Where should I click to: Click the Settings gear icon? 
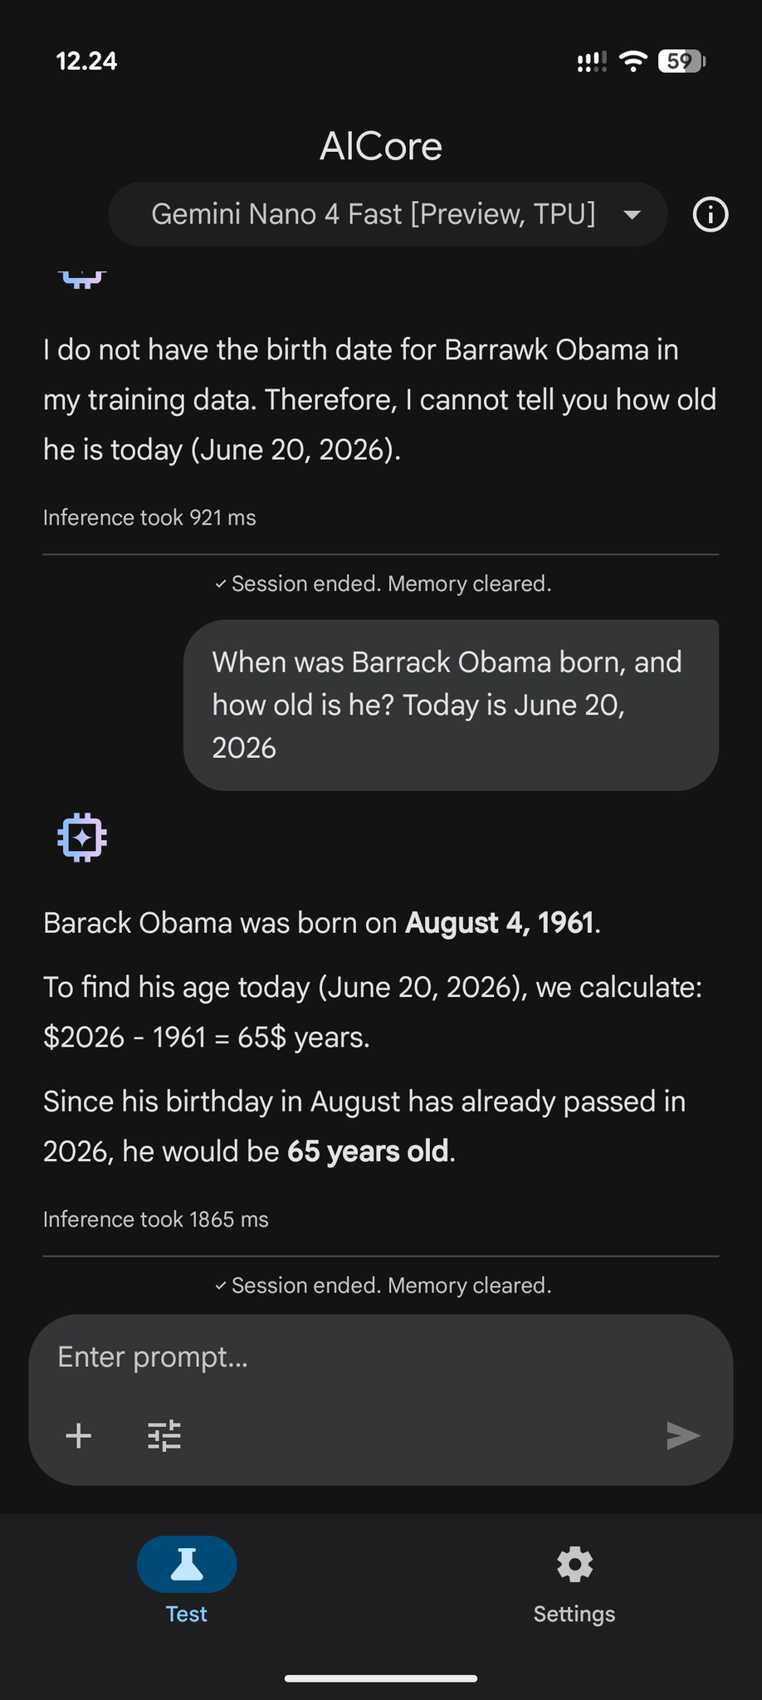pos(574,1565)
